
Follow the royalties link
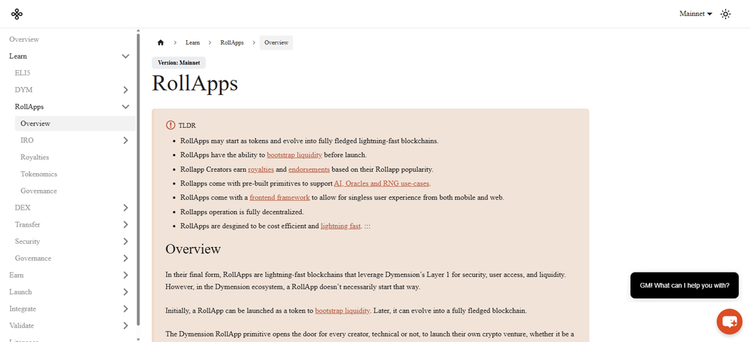[x=261, y=170]
